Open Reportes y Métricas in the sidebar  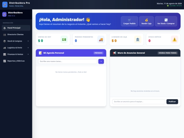coord(16,61)
